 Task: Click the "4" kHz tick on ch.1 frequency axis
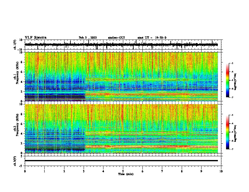[22, 82]
